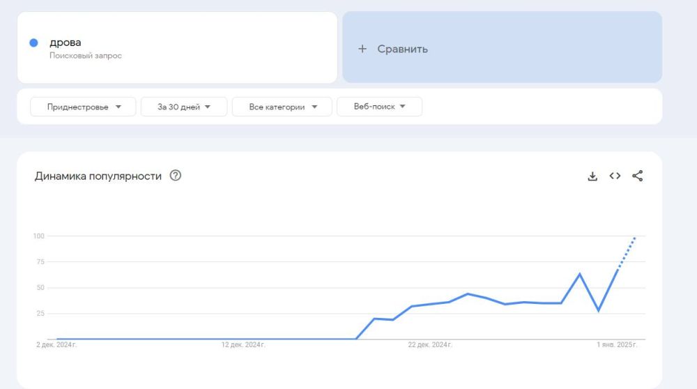The width and height of the screenshot is (697, 389).
Task: Click the share icon for the chart
Action: pyautogui.click(x=637, y=176)
